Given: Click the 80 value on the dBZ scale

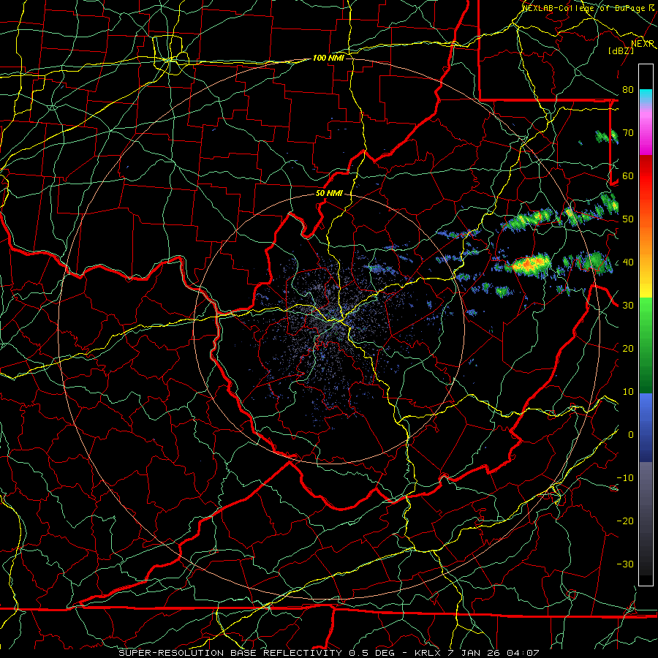Looking at the screenshot, I should click(x=628, y=90).
